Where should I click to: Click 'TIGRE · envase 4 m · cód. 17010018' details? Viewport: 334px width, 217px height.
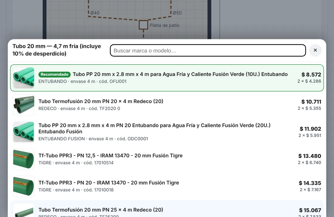pos(76,190)
